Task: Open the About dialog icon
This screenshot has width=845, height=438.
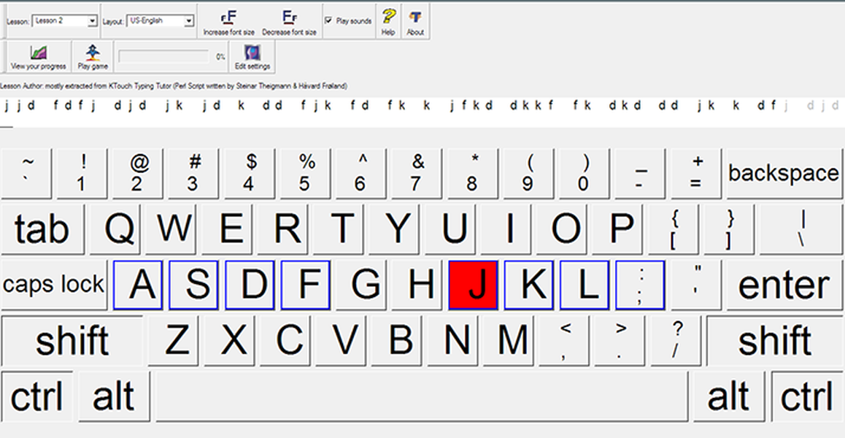Action: (415, 16)
